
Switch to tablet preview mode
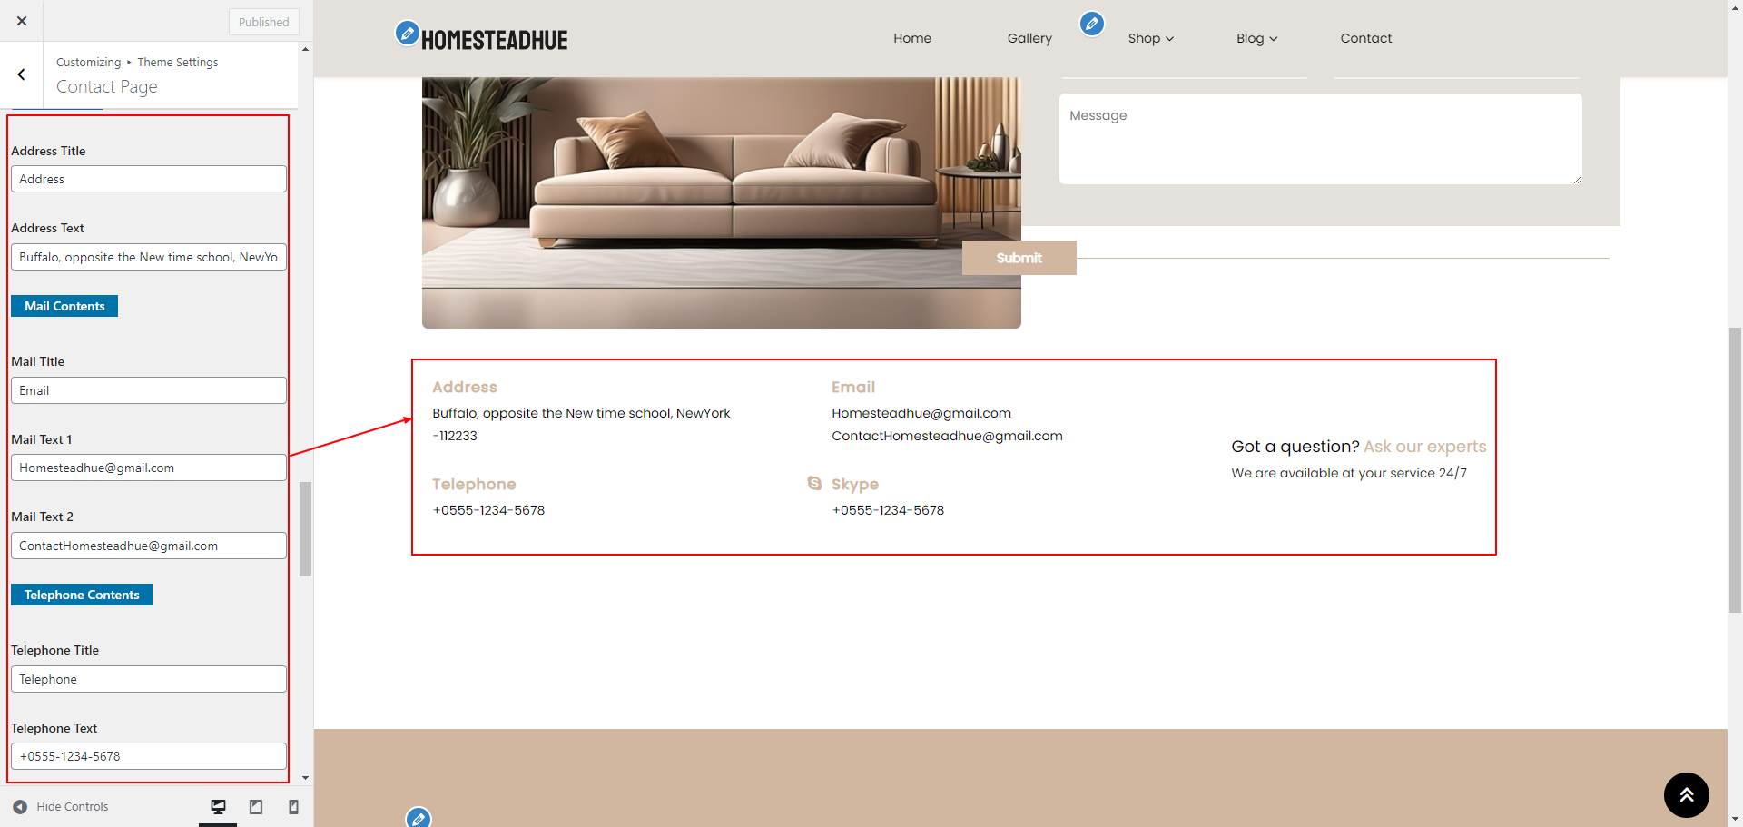click(256, 807)
